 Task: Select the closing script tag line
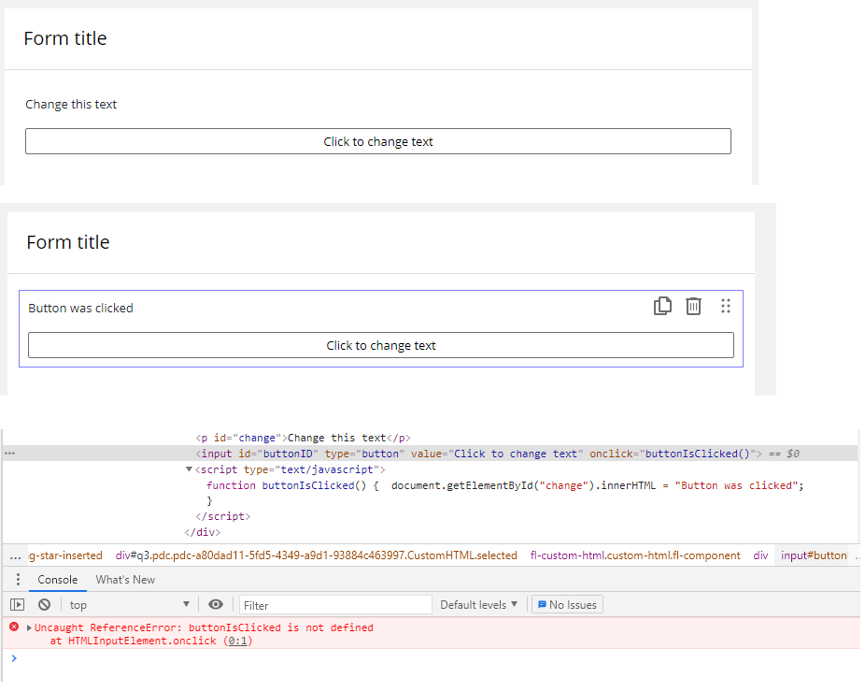(x=223, y=516)
